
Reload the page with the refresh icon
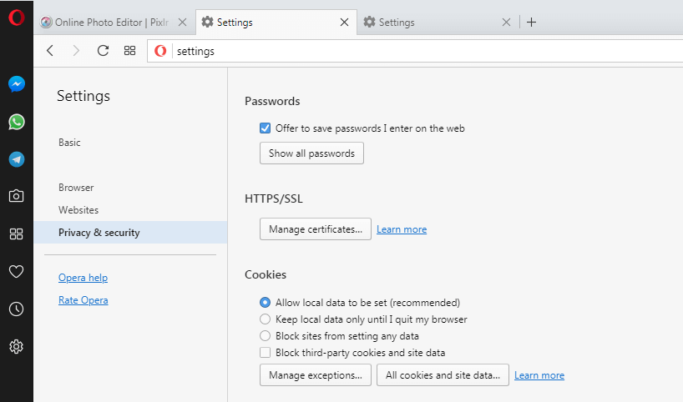tap(103, 51)
